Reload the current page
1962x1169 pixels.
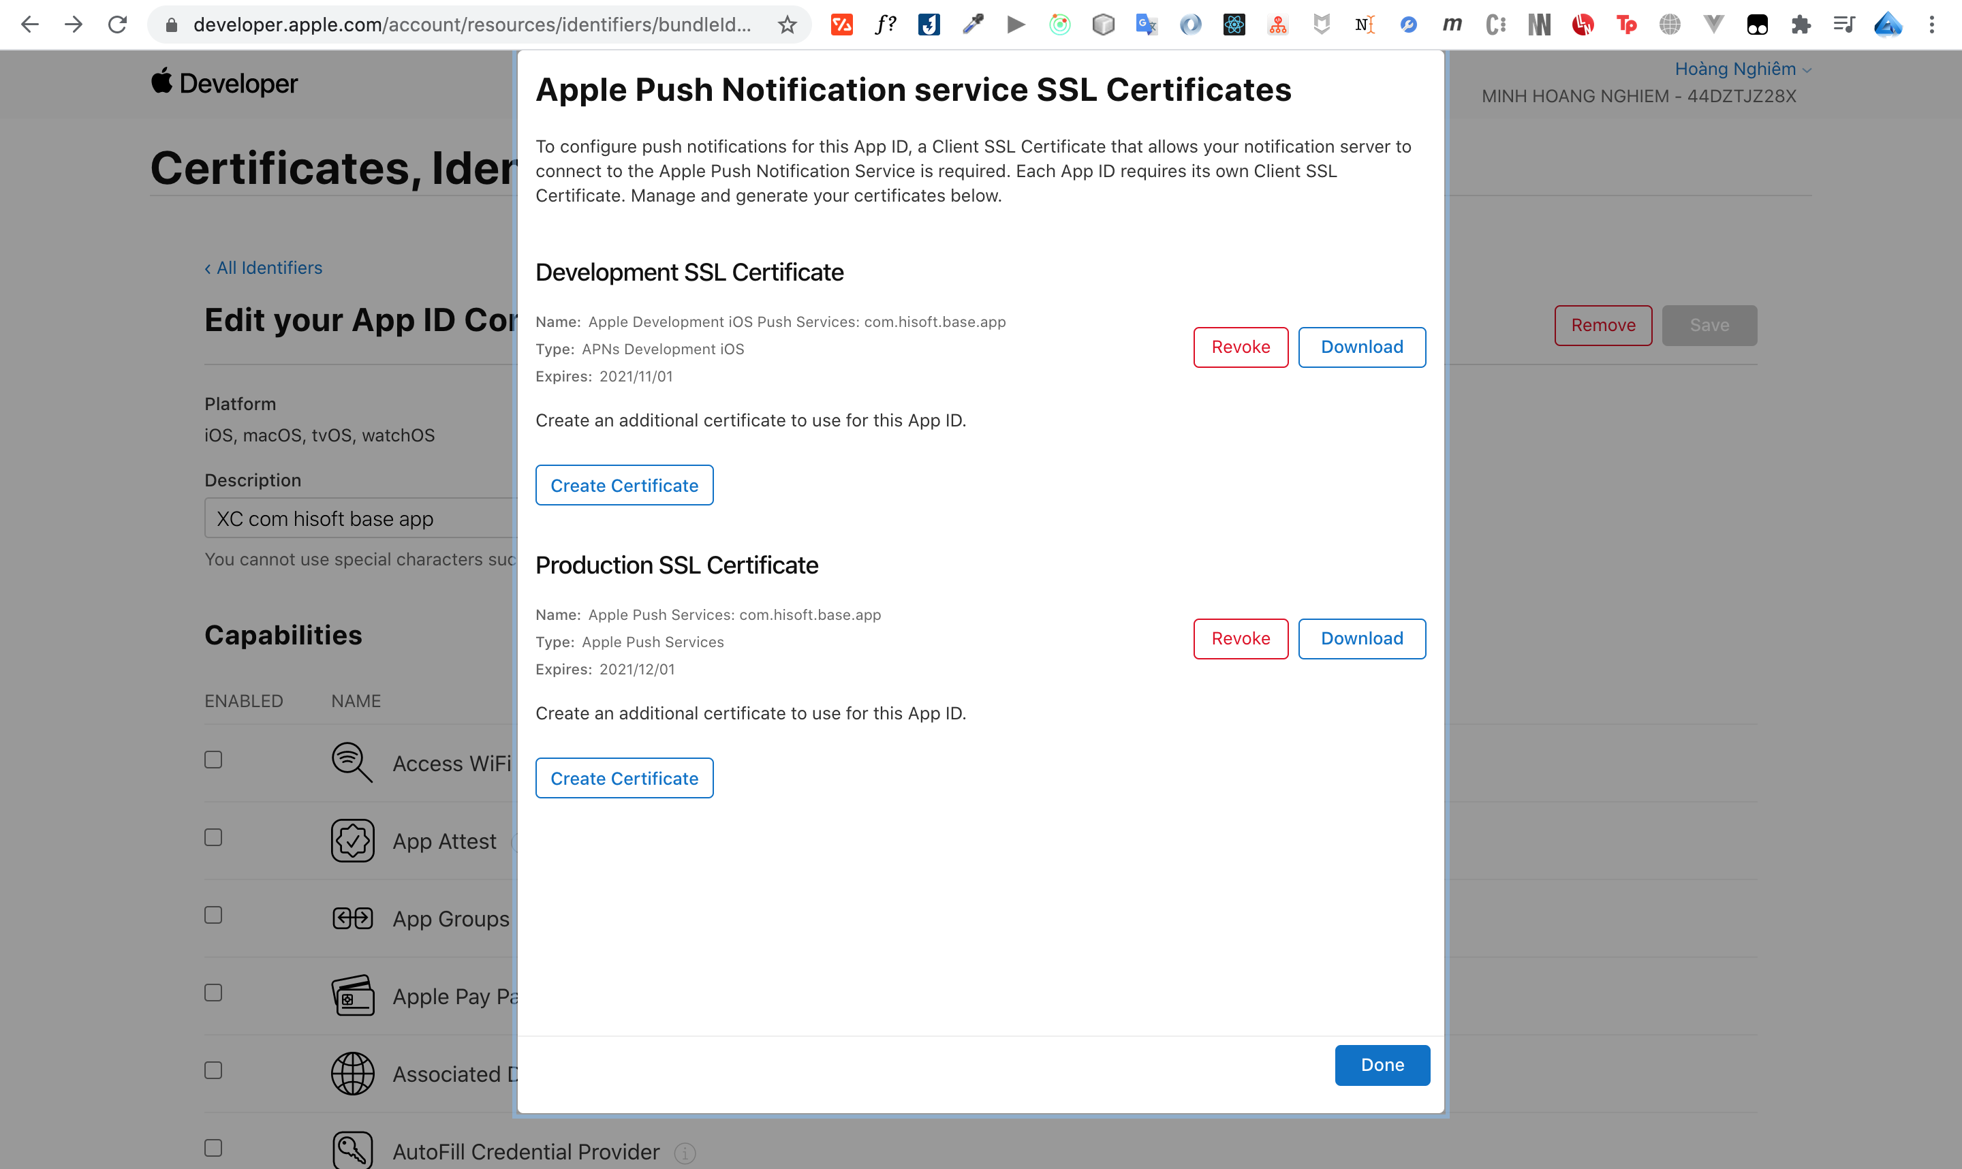click(x=117, y=25)
